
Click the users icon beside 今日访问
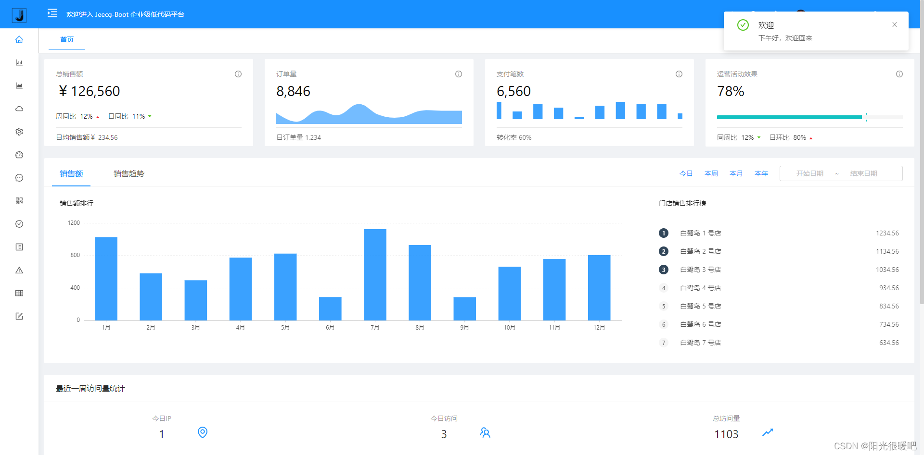tap(485, 432)
